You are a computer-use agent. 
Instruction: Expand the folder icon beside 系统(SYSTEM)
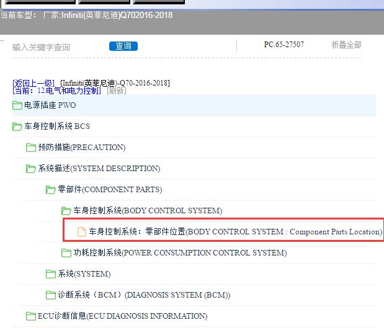point(50,274)
